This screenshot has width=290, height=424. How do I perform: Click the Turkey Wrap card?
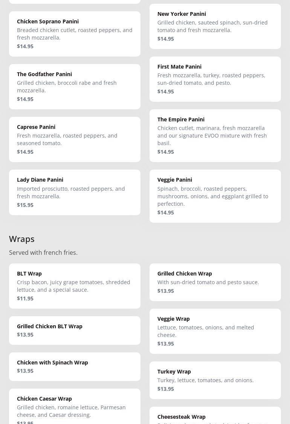pos(215,380)
